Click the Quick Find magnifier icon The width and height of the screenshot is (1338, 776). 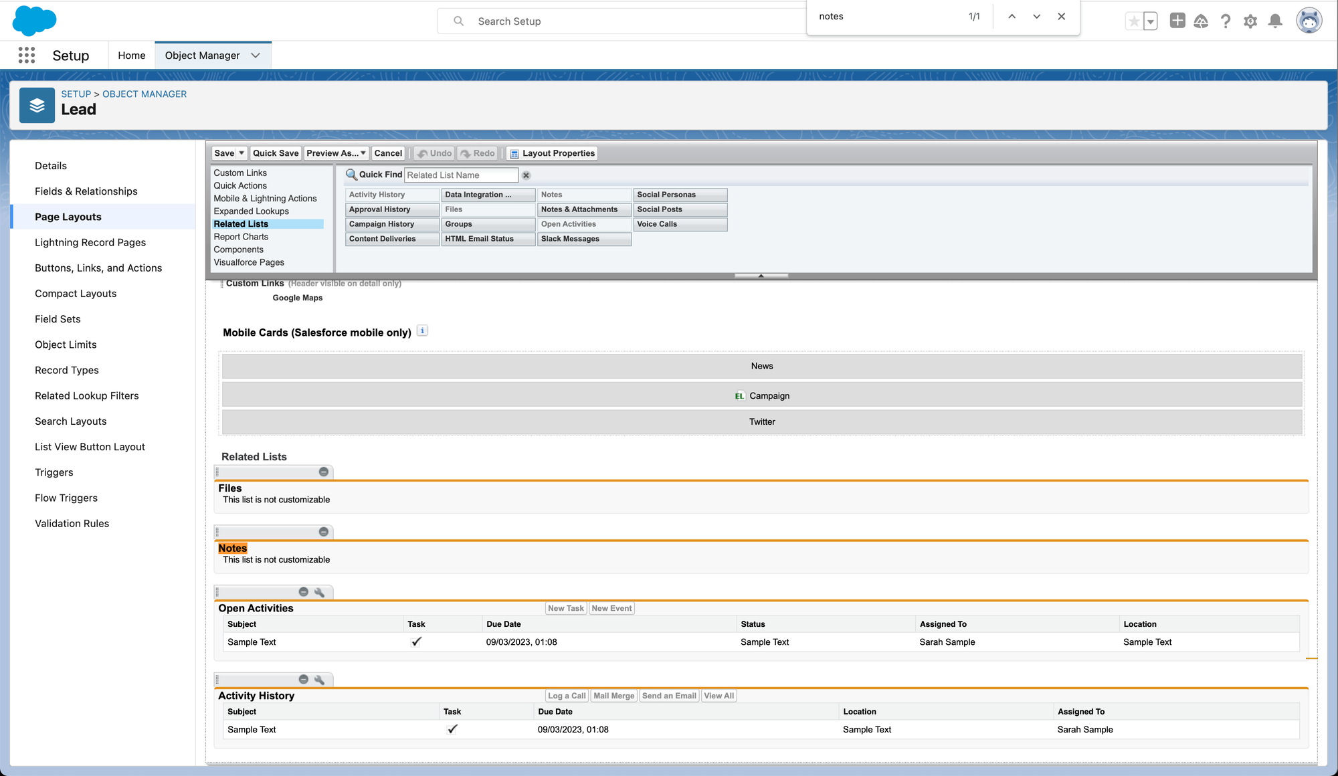coord(351,175)
